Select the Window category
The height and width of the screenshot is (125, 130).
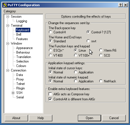17,43
